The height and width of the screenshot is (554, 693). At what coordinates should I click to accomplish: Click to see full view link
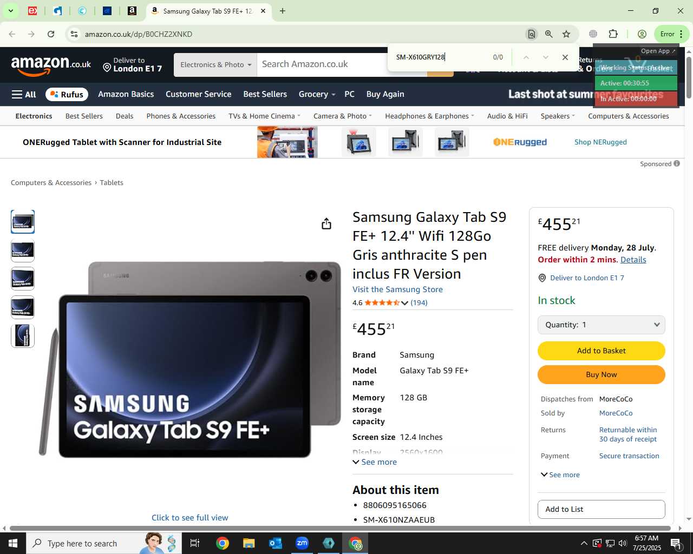189,518
